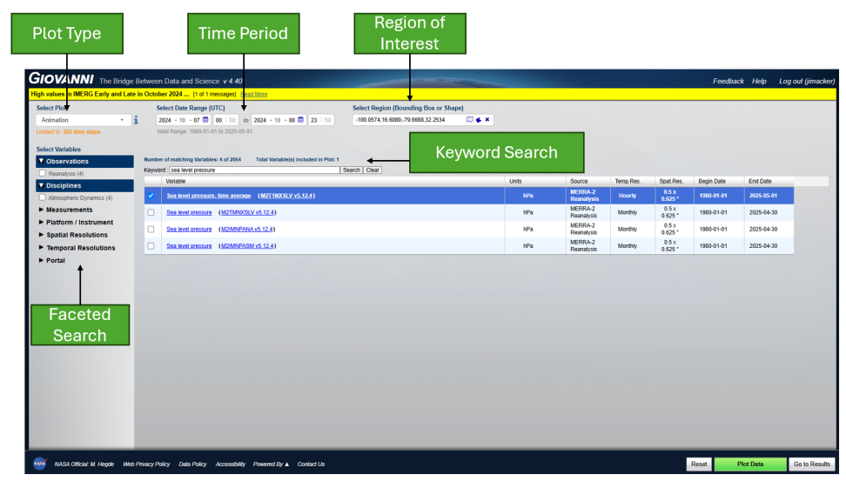Open the start date calendar picker
Screen dimensions: 846x481
click(205, 120)
